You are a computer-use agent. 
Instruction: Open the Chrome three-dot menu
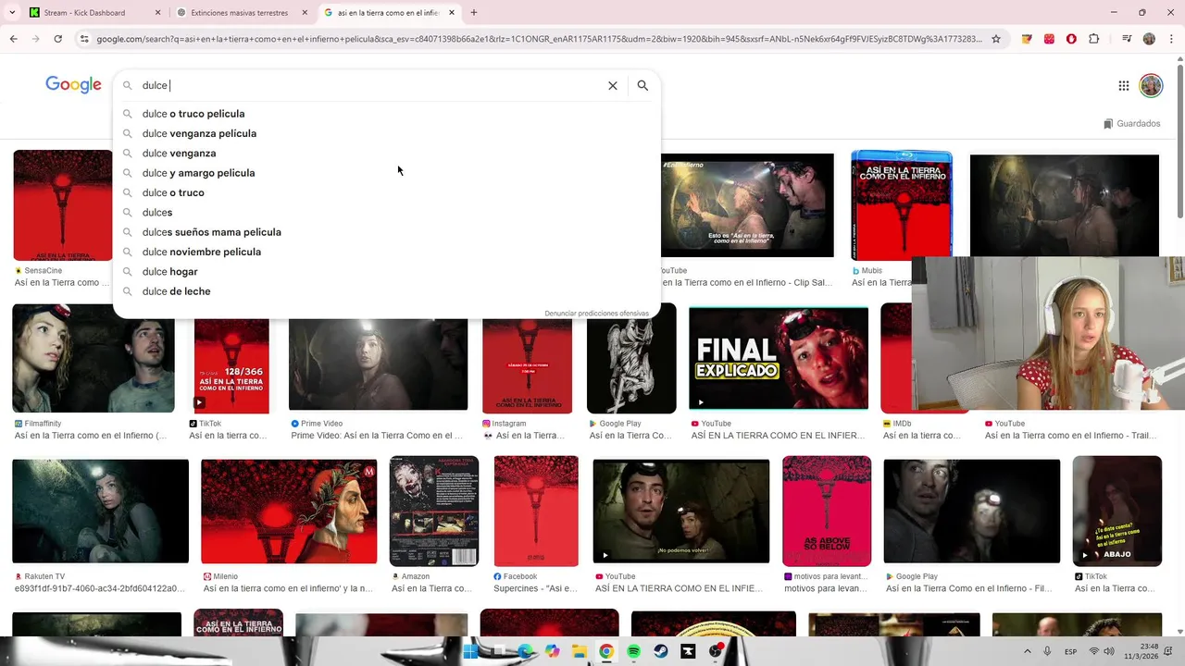click(1172, 39)
